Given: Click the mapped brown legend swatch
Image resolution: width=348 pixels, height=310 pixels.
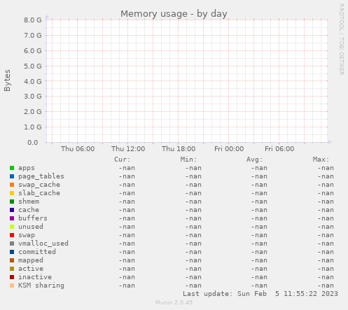Looking at the screenshot, I should pos(12,260).
